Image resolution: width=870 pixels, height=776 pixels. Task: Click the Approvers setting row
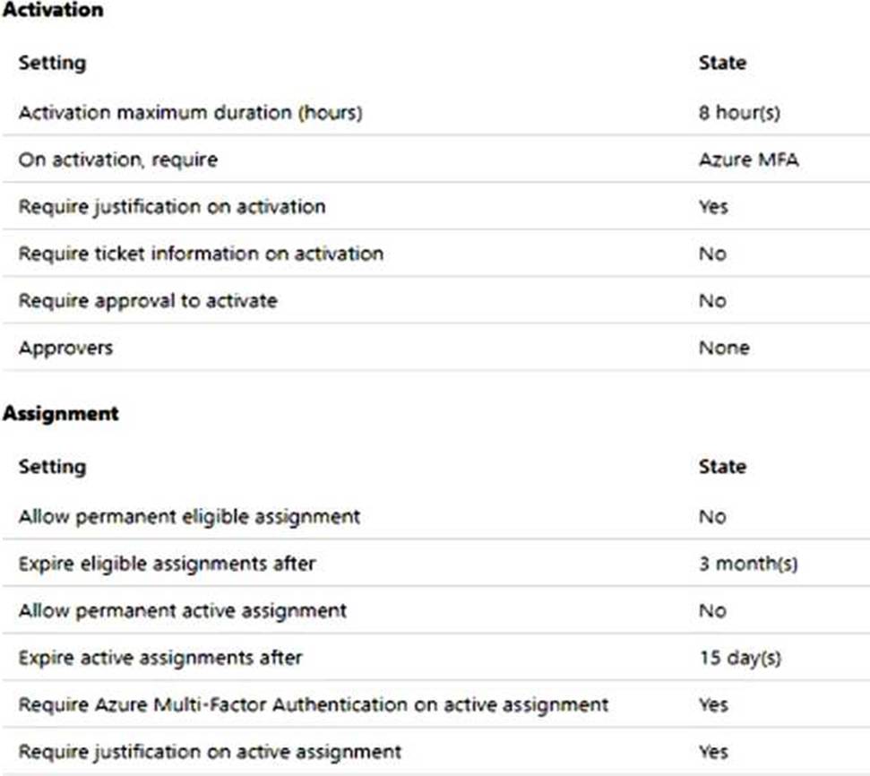pos(435,348)
